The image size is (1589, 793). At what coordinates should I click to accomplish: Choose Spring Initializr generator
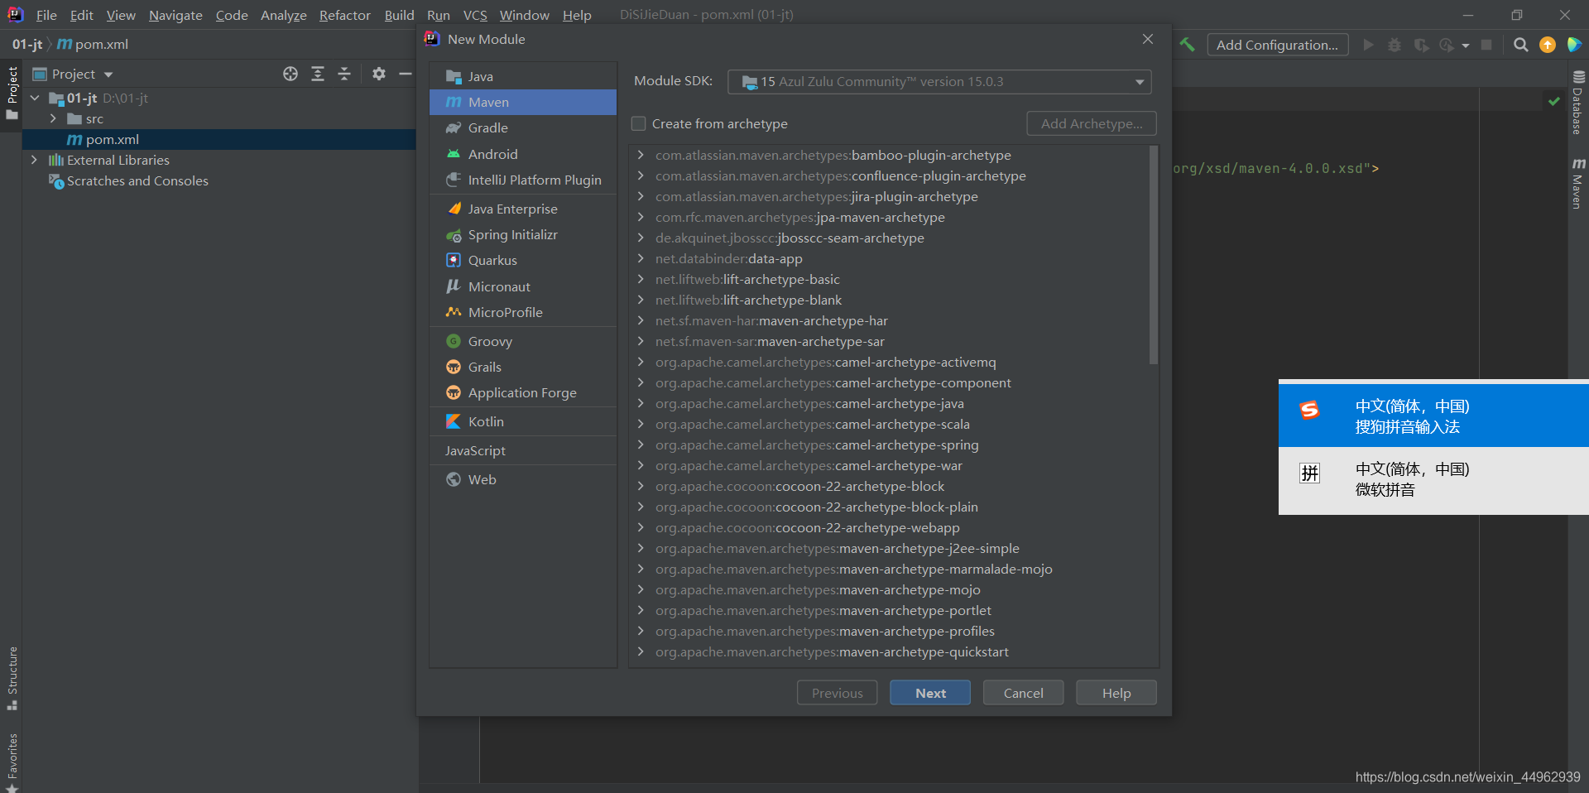523,234
